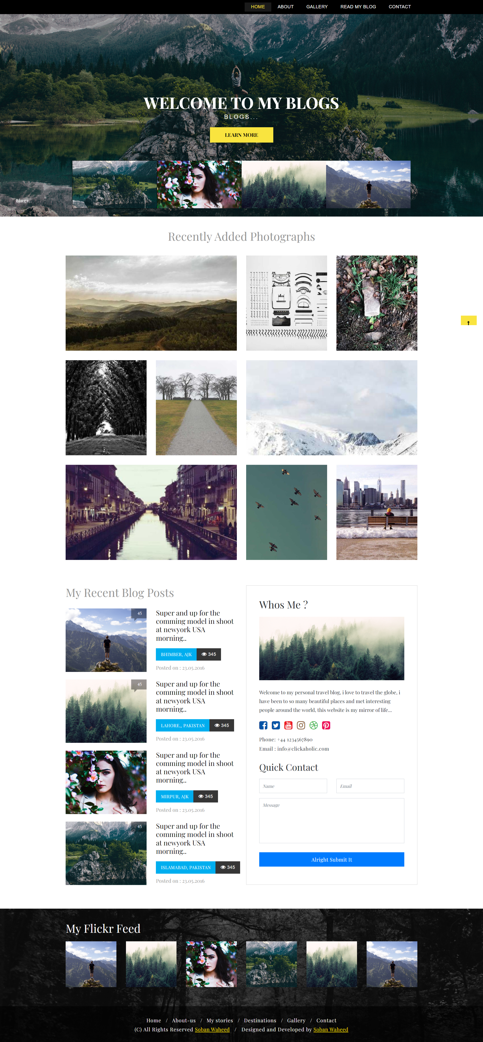
Task: Submit with Alright Submit It button
Action: click(331, 859)
